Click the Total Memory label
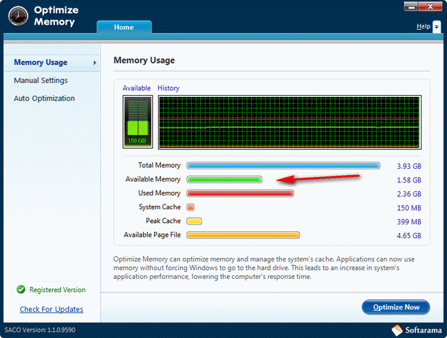The height and width of the screenshot is (338, 447). click(160, 165)
